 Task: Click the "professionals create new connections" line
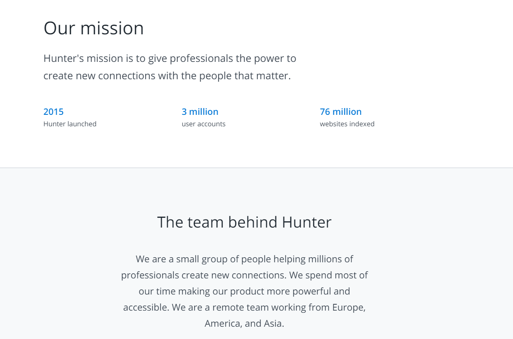[x=244, y=275]
